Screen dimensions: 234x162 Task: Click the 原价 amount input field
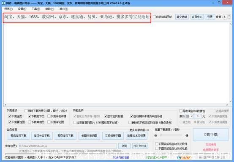coord(198,116)
